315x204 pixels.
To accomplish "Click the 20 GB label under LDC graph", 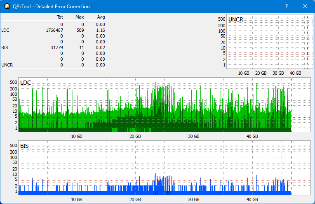I will [135, 136].
